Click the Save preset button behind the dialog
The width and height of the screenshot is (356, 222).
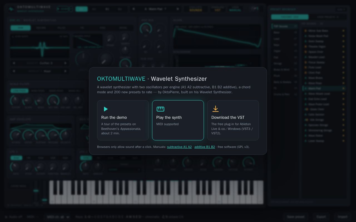coord(296,217)
